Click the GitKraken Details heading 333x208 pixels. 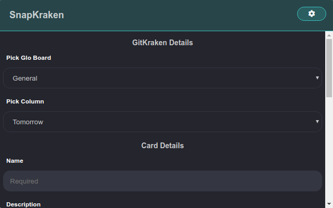pos(162,43)
